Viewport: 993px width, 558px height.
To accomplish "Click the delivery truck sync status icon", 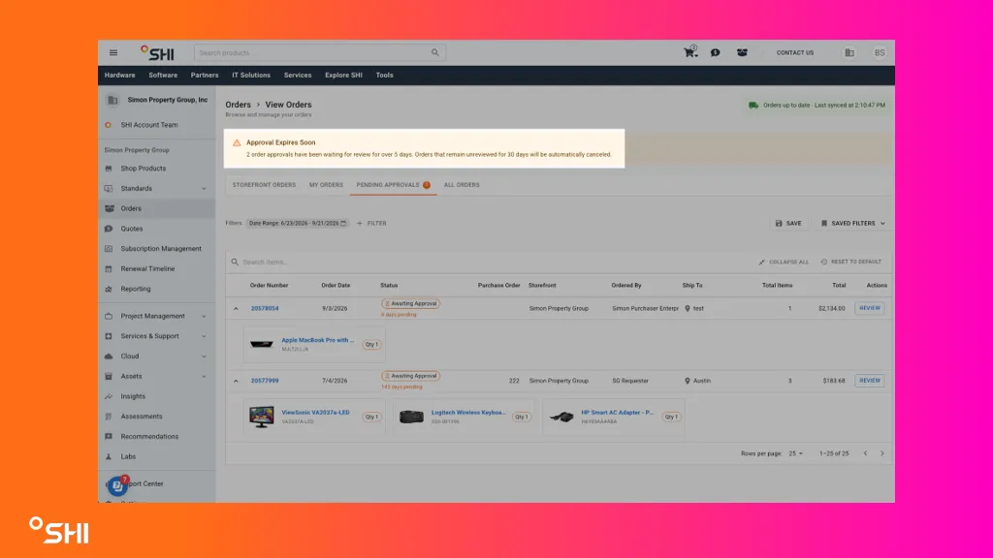I will pyautogui.click(x=753, y=106).
